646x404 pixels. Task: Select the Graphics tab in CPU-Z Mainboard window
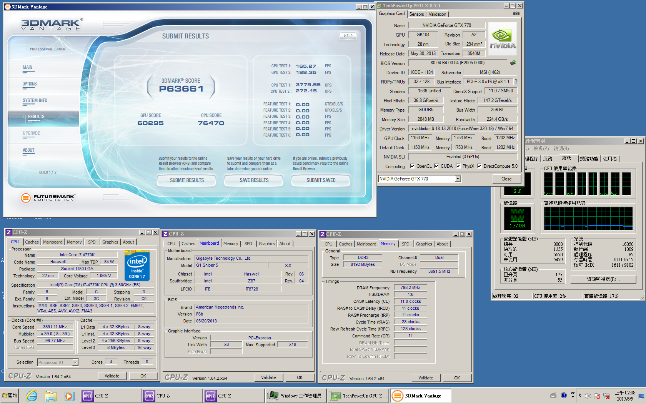(266, 244)
